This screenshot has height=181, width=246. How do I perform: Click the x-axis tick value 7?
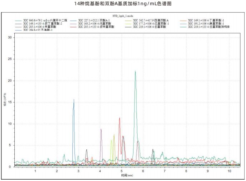[x=165, y=171]
